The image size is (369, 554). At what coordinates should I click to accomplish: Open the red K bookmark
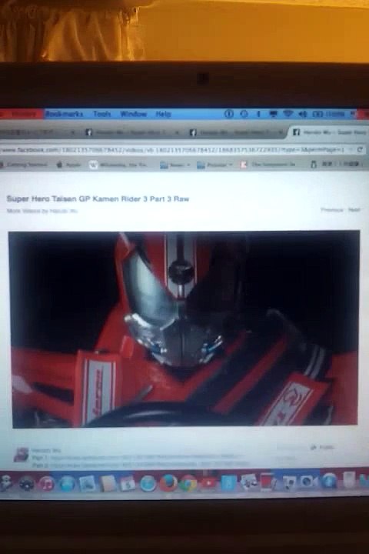pyautogui.click(x=268, y=165)
